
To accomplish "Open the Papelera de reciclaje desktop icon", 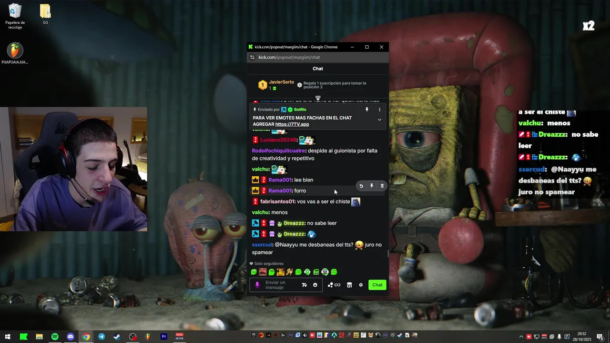I will tap(15, 16).
